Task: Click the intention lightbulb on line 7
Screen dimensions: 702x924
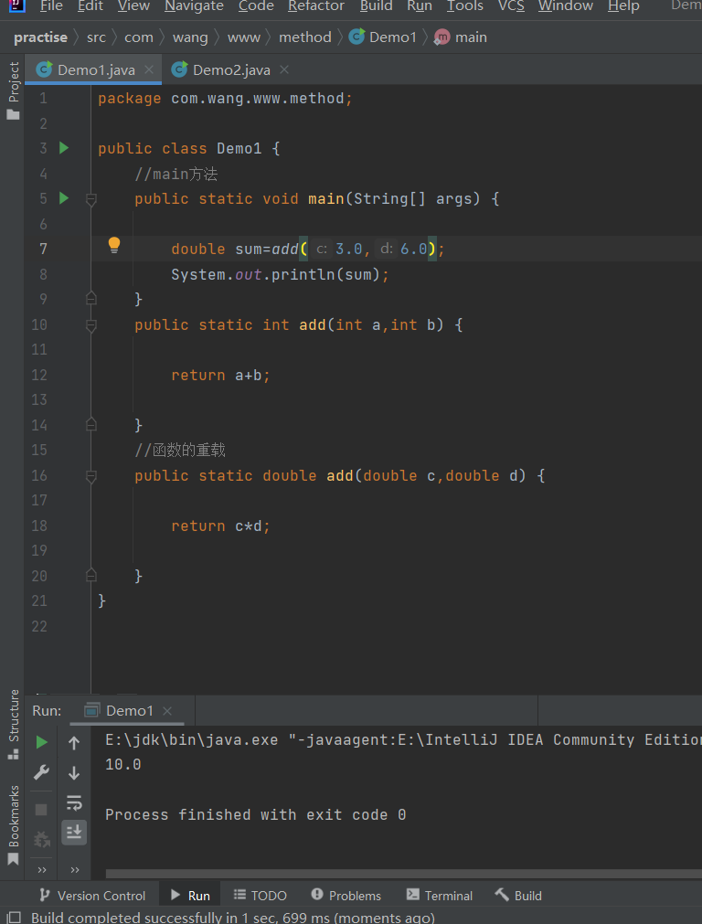Action: [114, 245]
